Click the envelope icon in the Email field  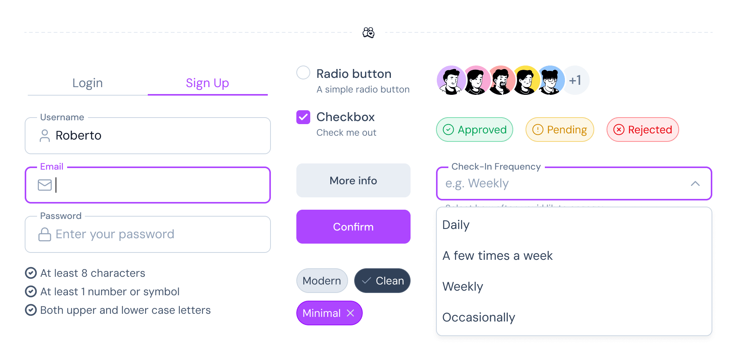44,185
